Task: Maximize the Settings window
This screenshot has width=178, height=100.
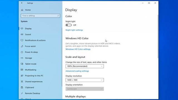Action: pos(149,3)
